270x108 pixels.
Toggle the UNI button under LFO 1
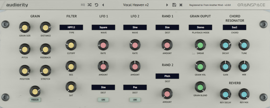tap(103, 100)
